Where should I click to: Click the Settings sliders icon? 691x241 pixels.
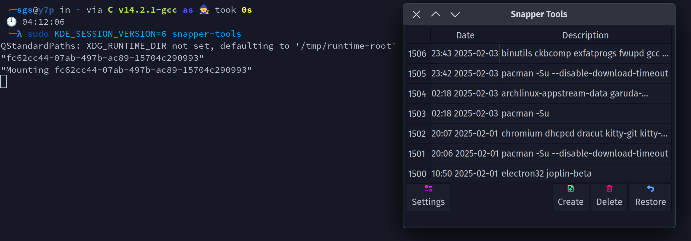428,189
